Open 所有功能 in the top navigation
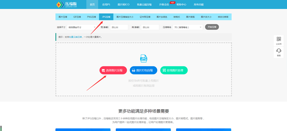This screenshot has width=287, height=131. 199,5
